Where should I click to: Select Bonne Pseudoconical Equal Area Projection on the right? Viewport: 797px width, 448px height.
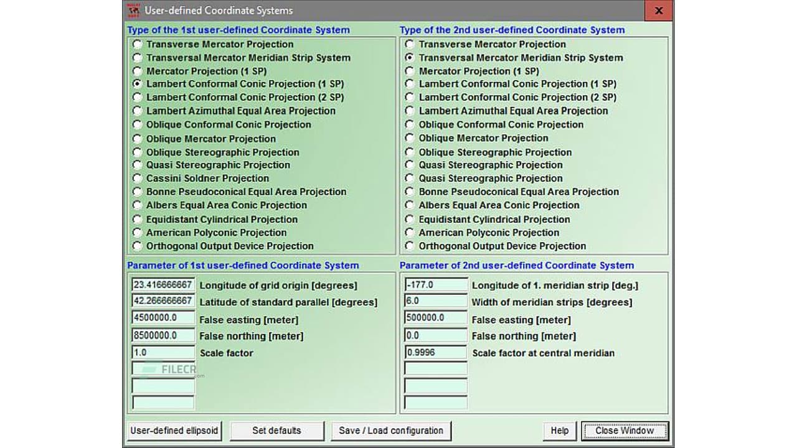(410, 192)
